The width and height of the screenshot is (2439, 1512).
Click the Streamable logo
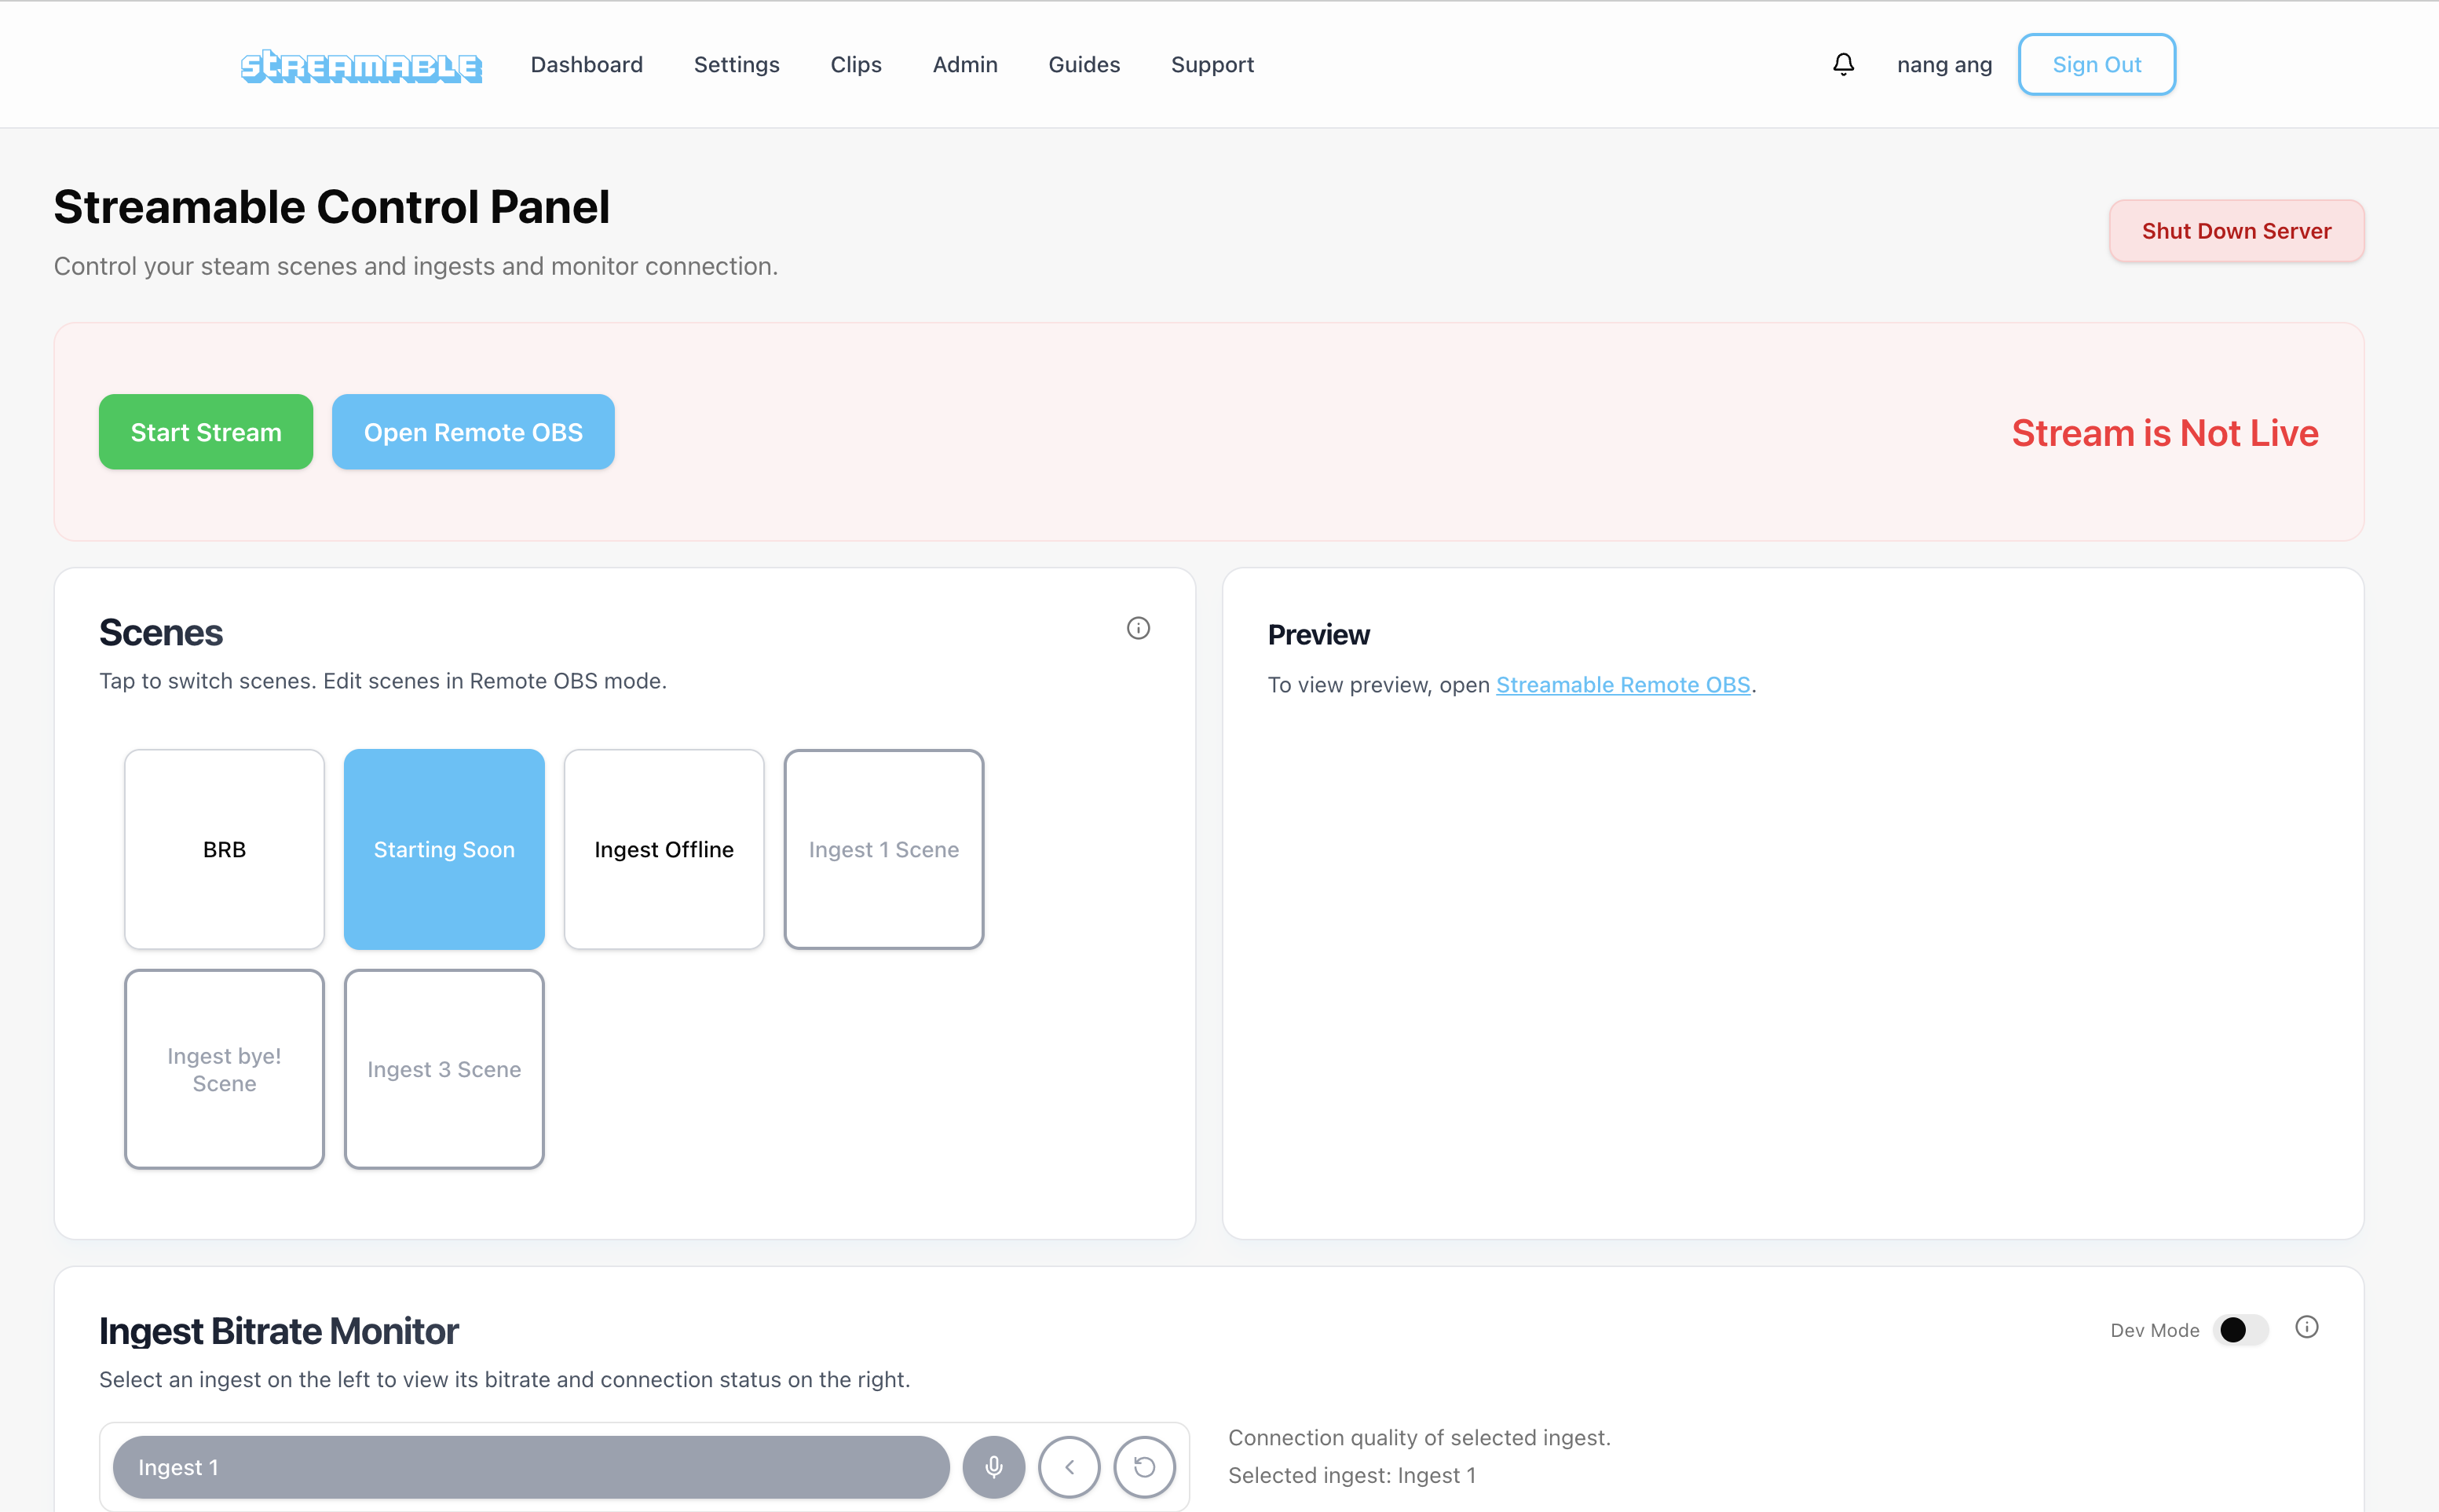(361, 66)
